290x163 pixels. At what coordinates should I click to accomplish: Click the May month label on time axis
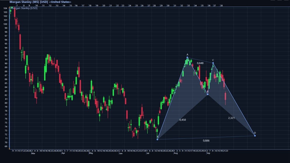tap(91, 153)
